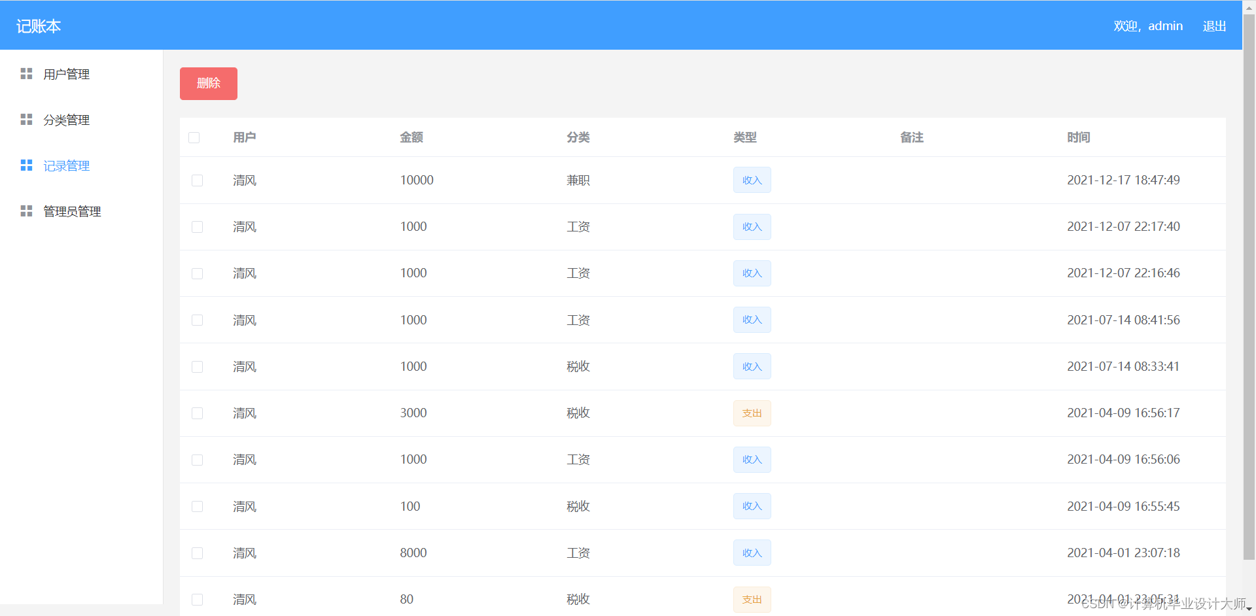Click 清风 in the 10000 row
The width and height of the screenshot is (1256, 616).
(245, 180)
